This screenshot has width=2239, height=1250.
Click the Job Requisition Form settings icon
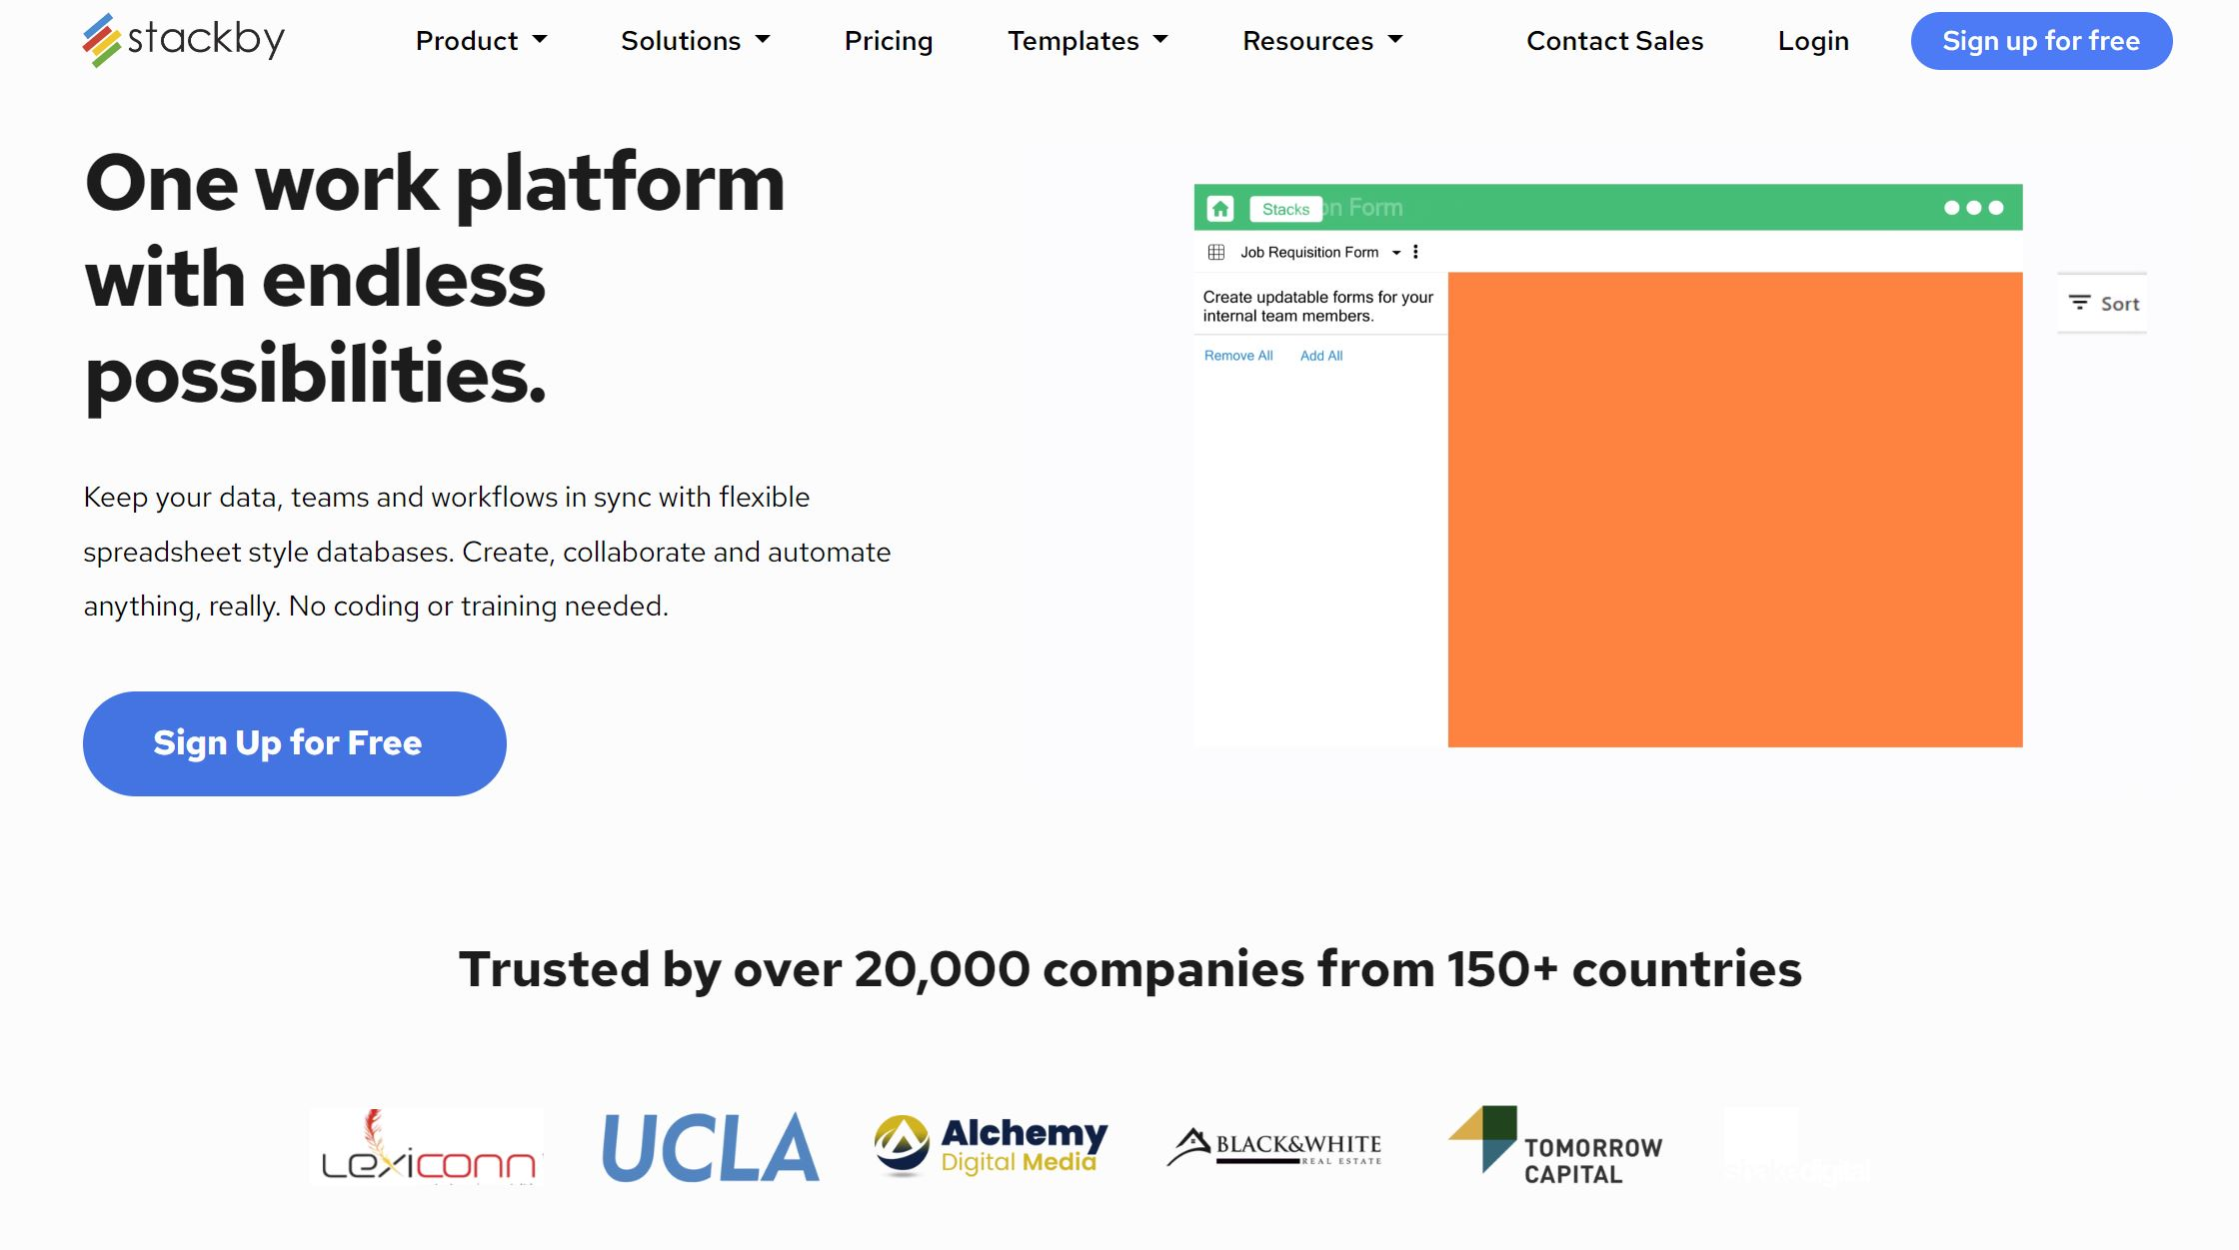pyautogui.click(x=1419, y=252)
